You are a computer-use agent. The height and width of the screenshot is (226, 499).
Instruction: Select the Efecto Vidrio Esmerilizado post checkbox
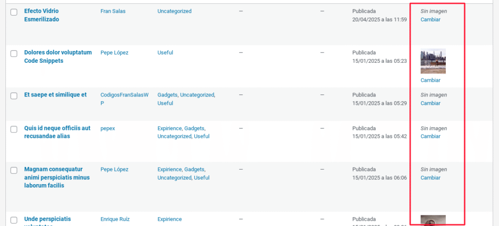14,12
